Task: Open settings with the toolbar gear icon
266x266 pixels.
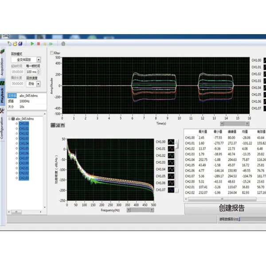Action: [63, 44]
